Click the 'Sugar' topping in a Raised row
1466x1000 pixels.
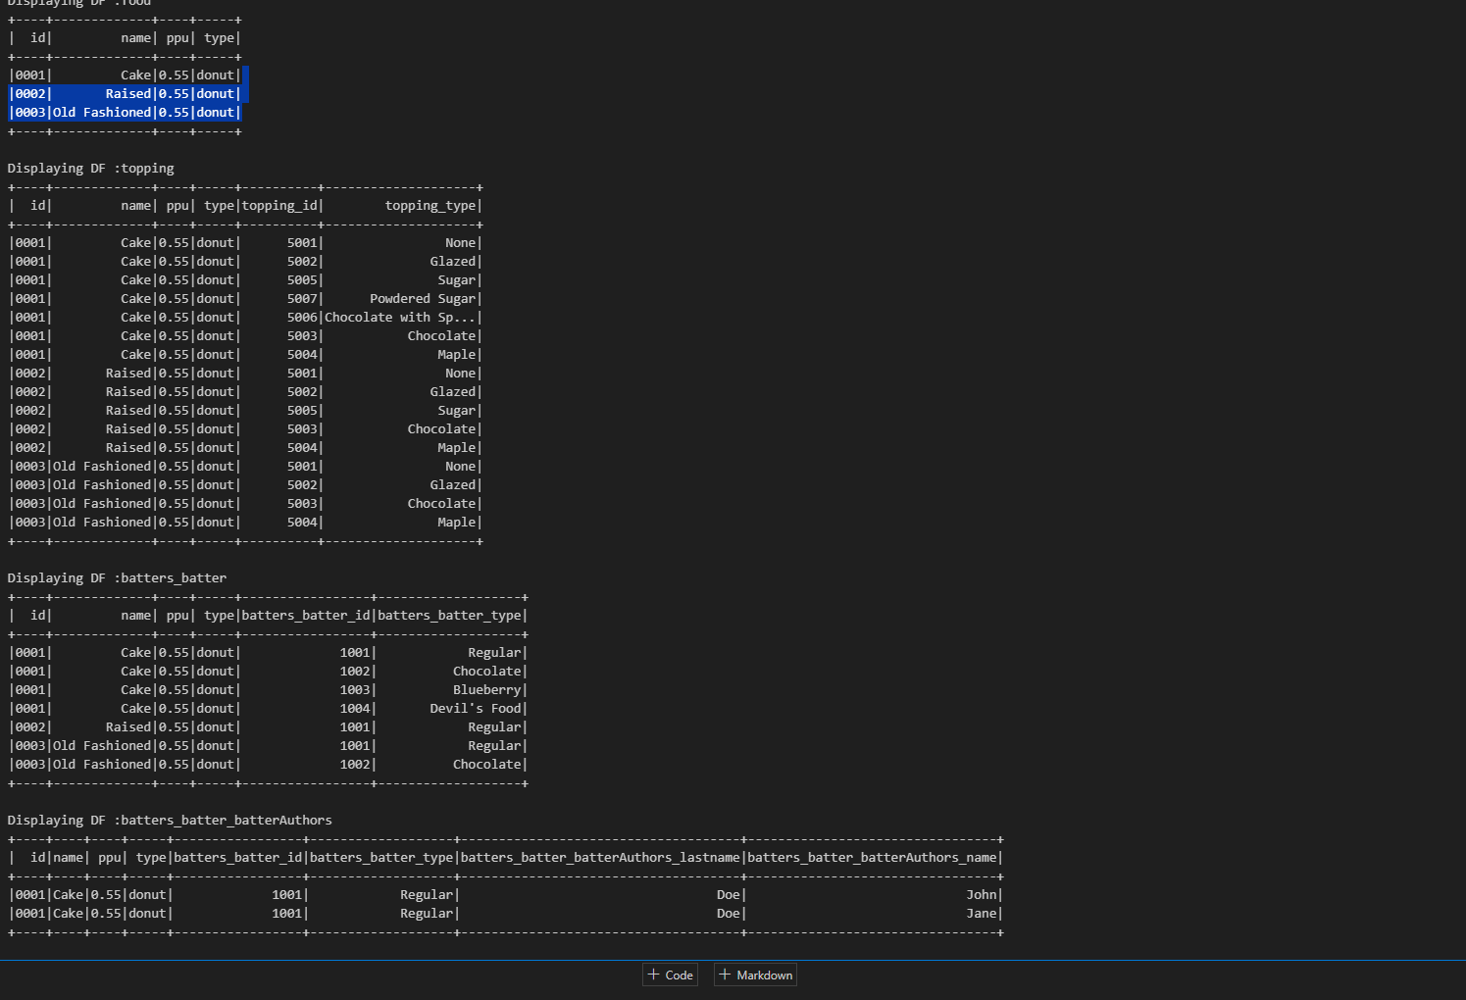click(457, 411)
